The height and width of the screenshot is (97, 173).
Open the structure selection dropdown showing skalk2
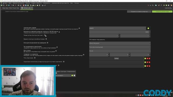[118, 28]
